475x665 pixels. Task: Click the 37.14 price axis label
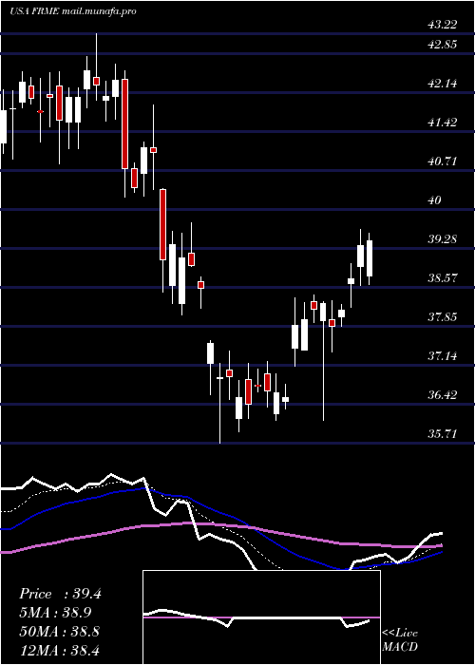443,356
